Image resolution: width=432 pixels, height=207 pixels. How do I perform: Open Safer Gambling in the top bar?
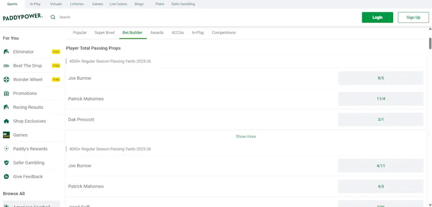click(x=183, y=4)
